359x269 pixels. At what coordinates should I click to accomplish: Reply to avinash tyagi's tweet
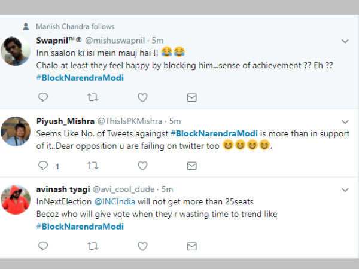[x=43, y=246]
